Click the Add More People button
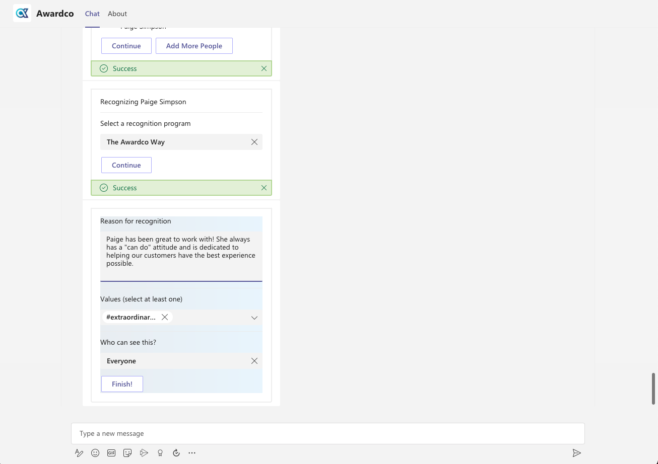The width and height of the screenshot is (658, 464). pyautogui.click(x=194, y=46)
